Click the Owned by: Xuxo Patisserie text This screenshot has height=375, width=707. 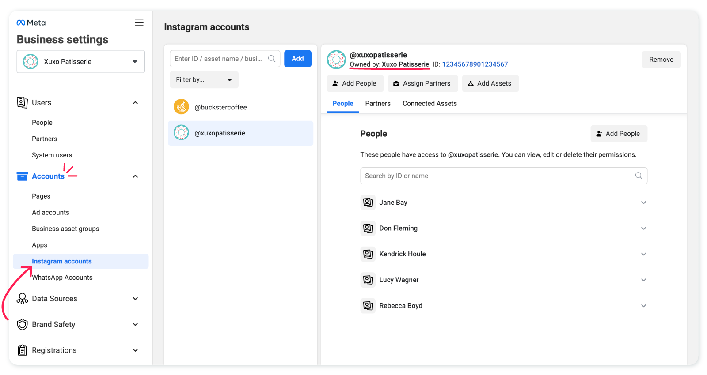pos(389,64)
